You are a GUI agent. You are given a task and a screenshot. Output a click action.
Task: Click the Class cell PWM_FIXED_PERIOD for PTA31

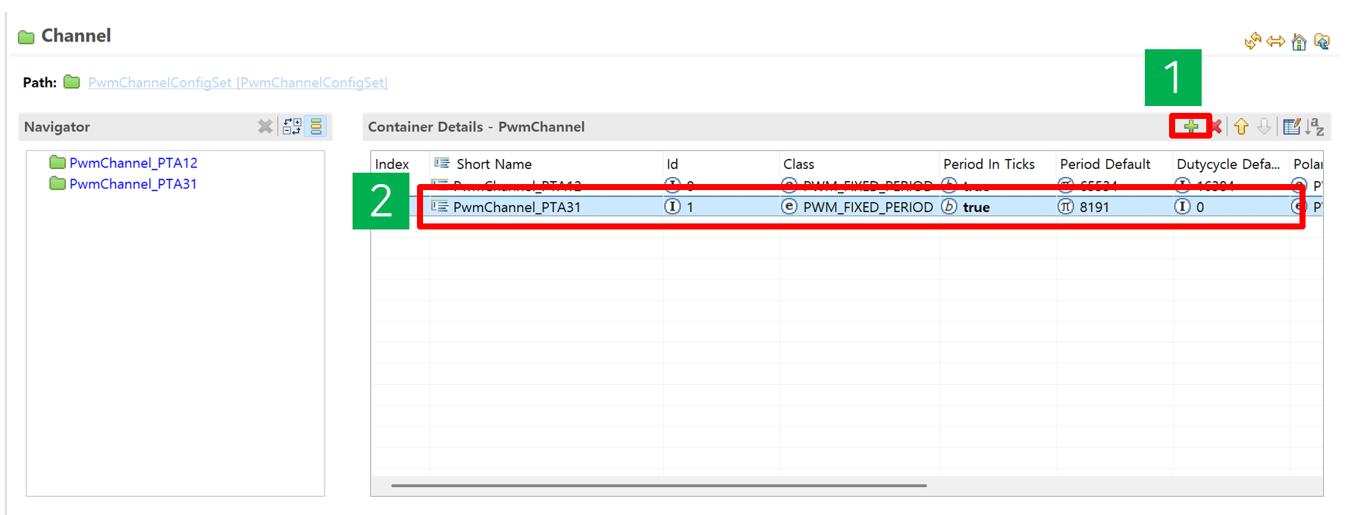pos(867,208)
